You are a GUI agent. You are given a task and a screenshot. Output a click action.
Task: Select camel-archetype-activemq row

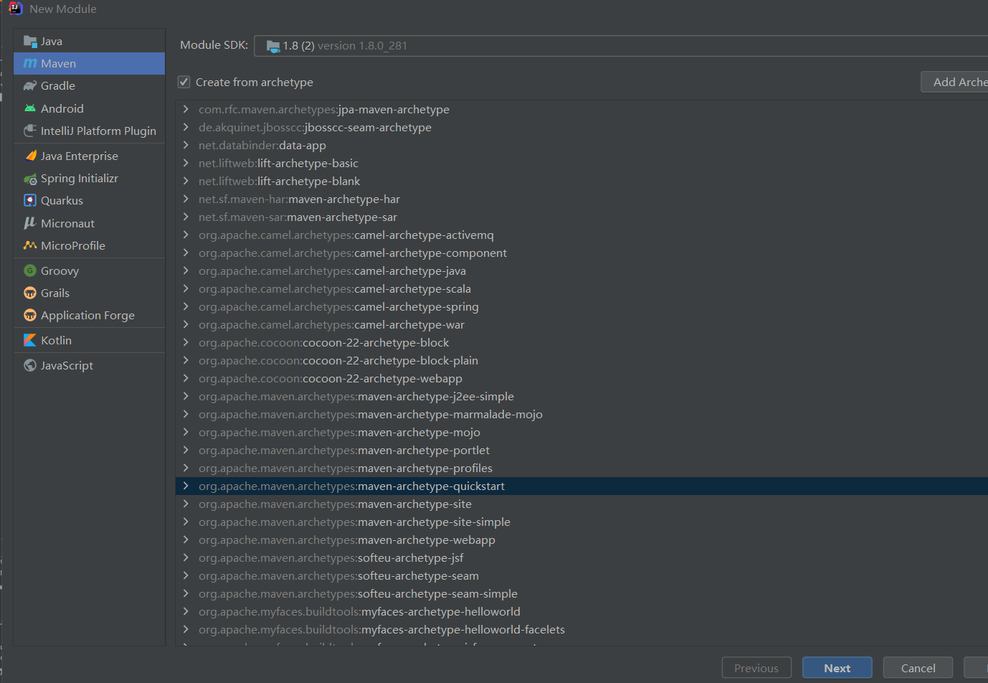pos(581,235)
